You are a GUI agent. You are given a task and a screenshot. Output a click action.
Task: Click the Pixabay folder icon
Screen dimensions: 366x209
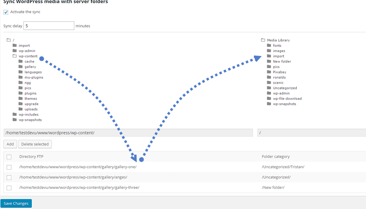269,72
